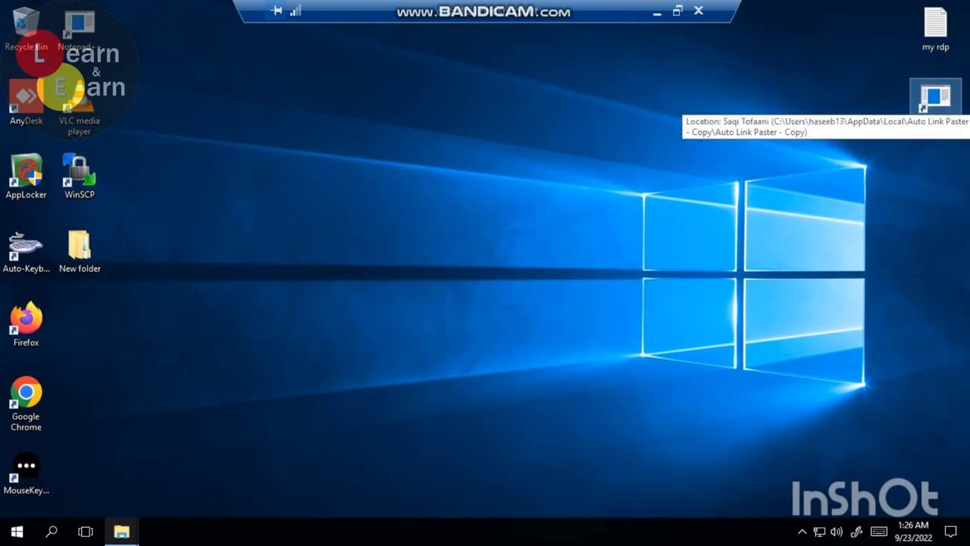Select the my rdp file icon
The image size is (970, 546).
tap(935, 29)
